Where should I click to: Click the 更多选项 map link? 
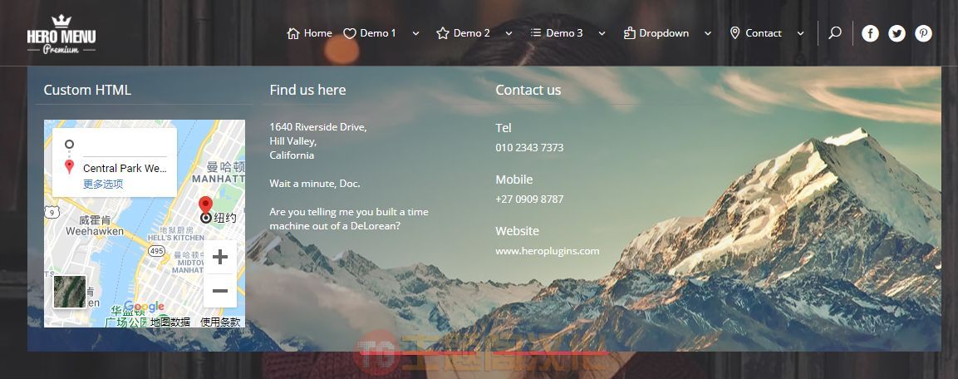103,184
